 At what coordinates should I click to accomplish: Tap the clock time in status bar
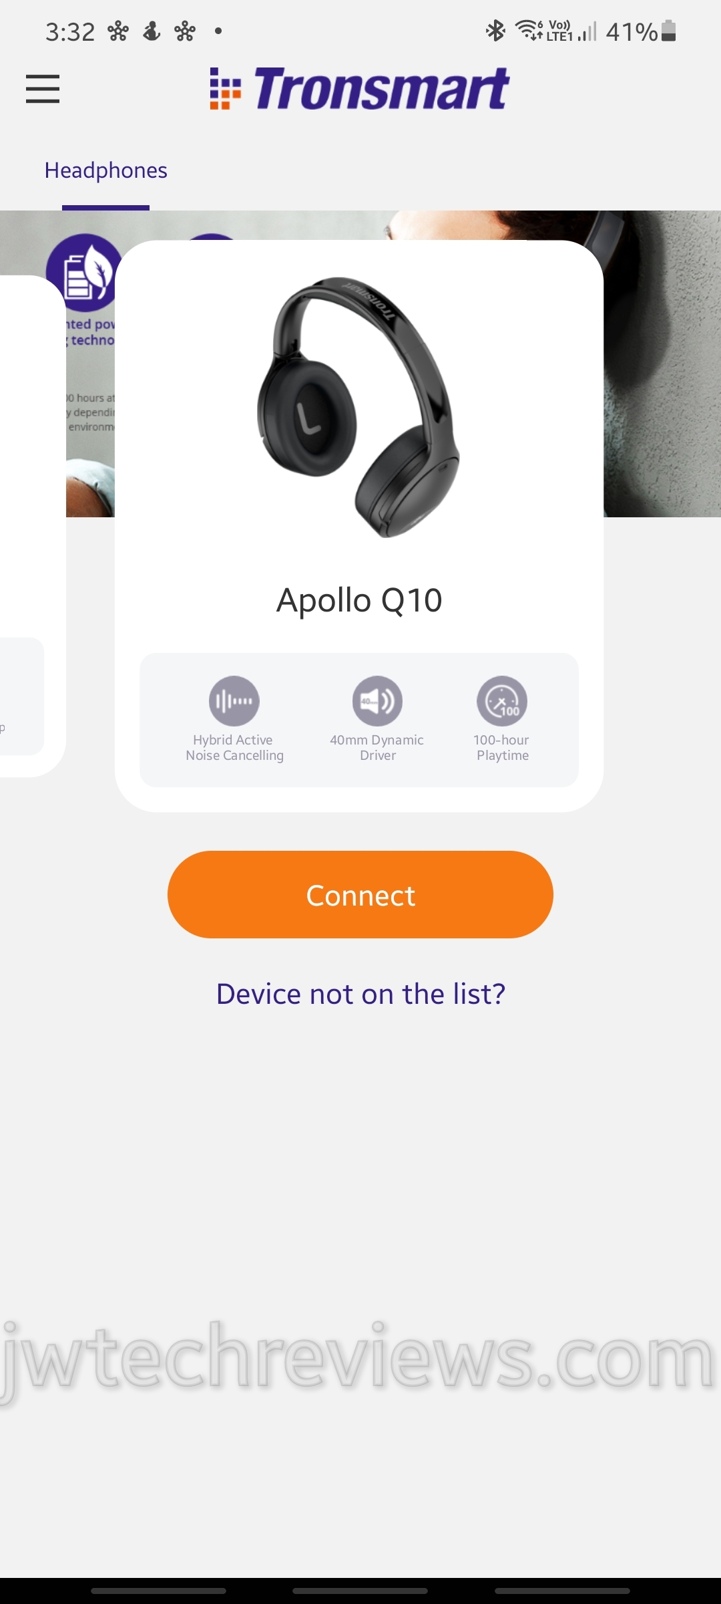point(70,31)
